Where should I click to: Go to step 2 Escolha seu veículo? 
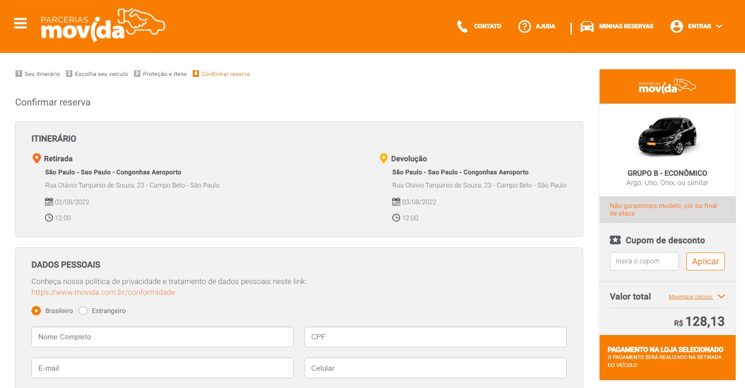pos(97,74)
